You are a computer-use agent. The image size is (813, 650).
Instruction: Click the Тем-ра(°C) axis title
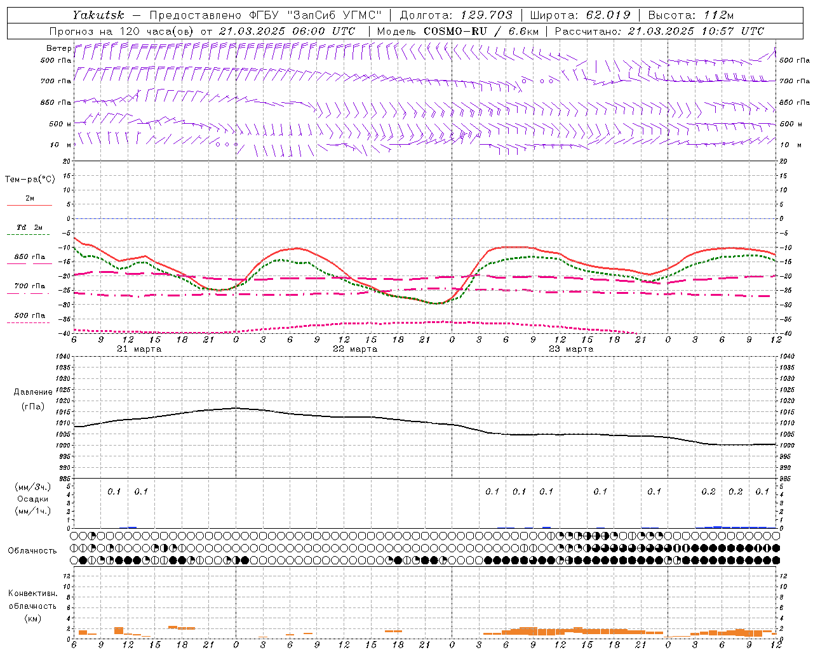[30, 180]
